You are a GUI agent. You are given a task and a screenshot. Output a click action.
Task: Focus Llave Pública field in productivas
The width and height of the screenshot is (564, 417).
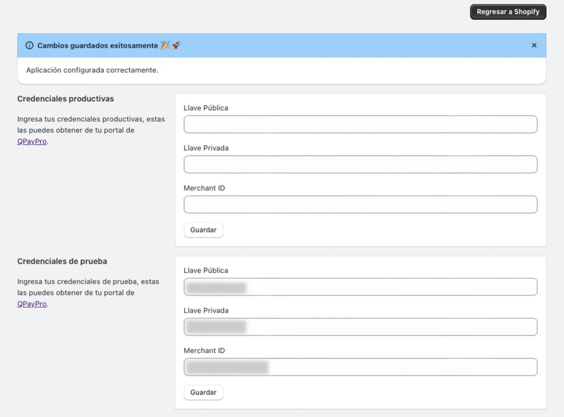pyautogui.click(x=360, y=124)
